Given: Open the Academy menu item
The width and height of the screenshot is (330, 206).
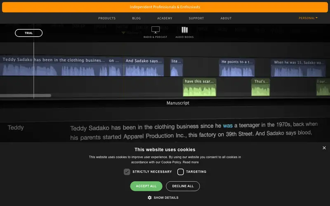Looking at the screenshot, I should pos(165,18).
